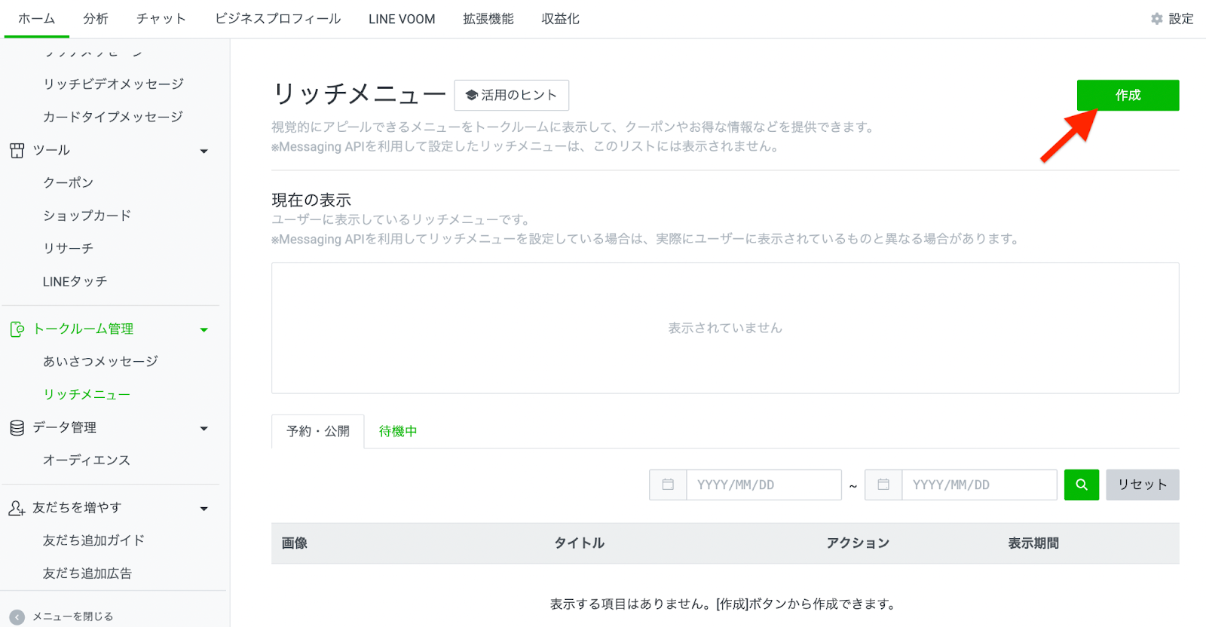Viewport: 1206px width, 627px height.
Task: Click the 友だちを増やす add-person icon
Action: click(17, 509)
